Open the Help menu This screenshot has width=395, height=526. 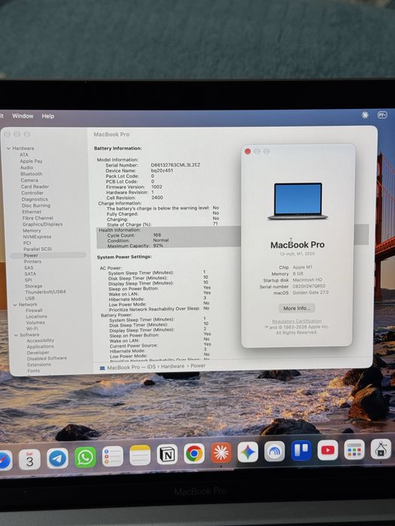click(x=47, y=116)
